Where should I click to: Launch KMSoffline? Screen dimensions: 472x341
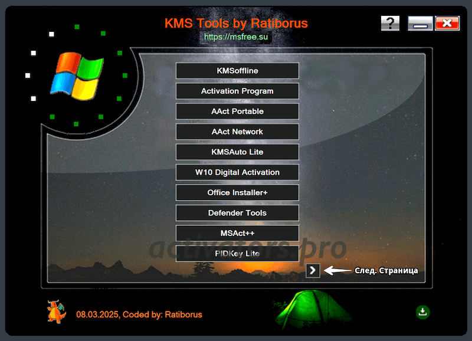237,70
